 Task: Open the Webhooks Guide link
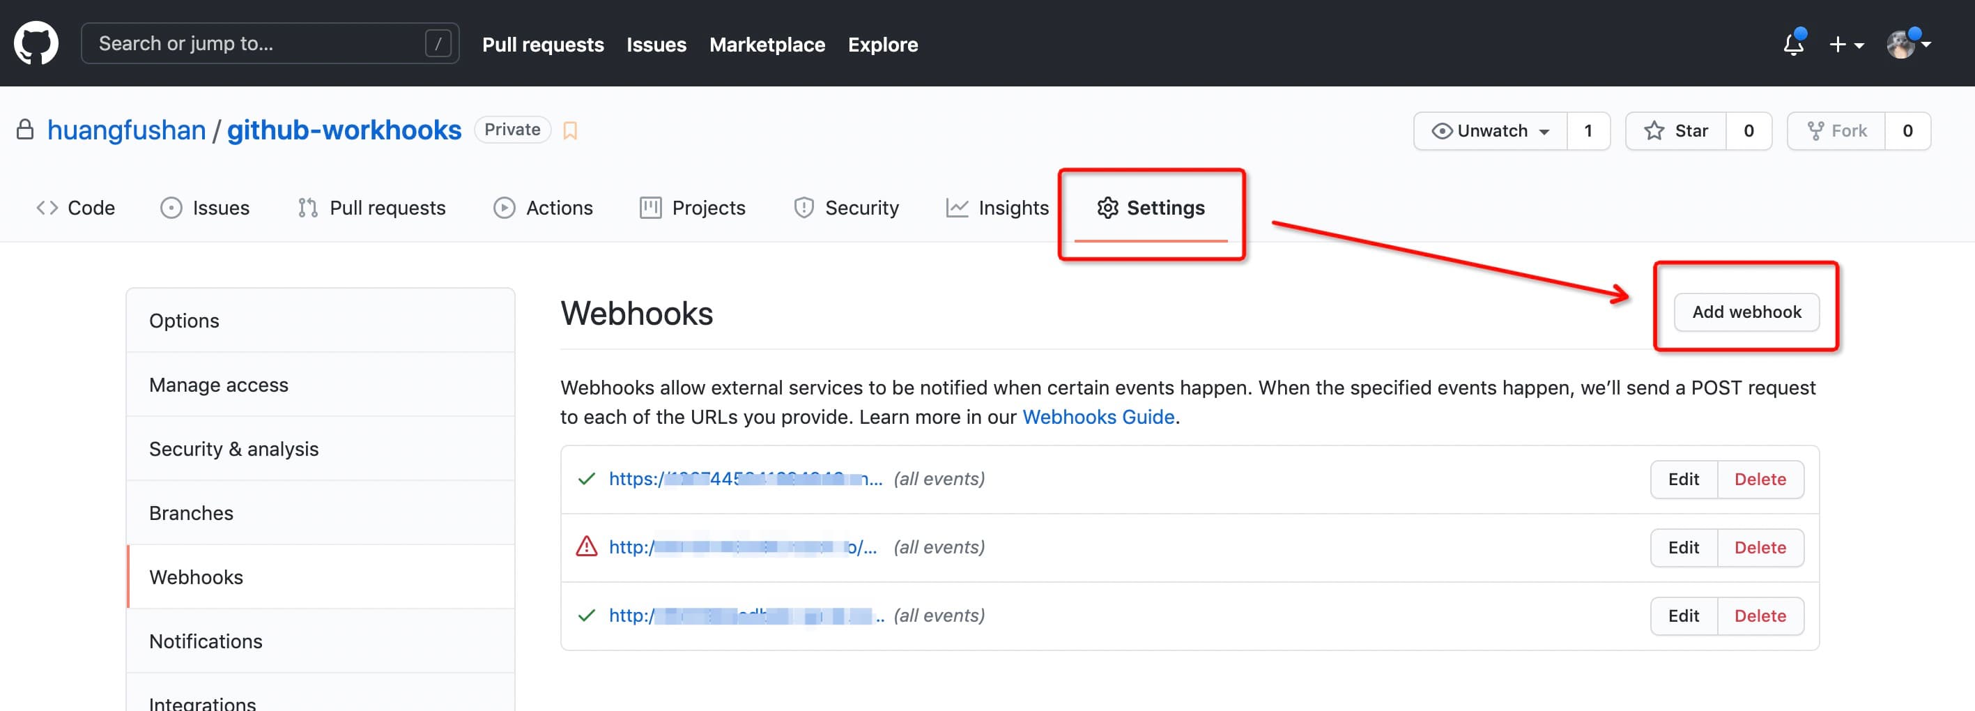(1098, 416)
